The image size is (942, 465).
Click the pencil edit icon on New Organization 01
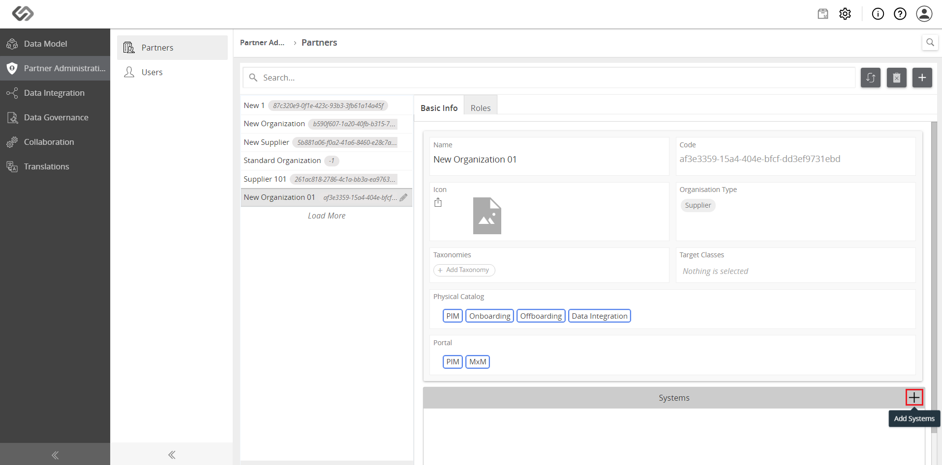403,197
